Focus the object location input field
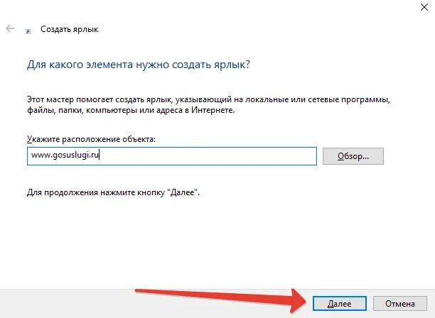Viewport: 435px width, 318px height. [172, 156]
